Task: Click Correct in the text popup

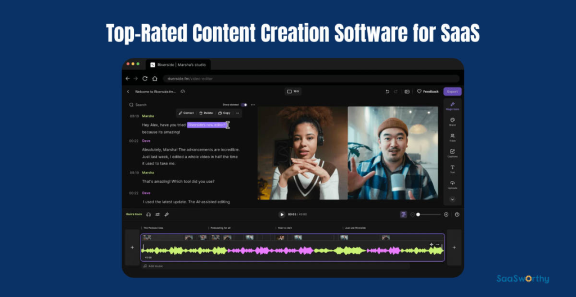Action: point(186,113)
